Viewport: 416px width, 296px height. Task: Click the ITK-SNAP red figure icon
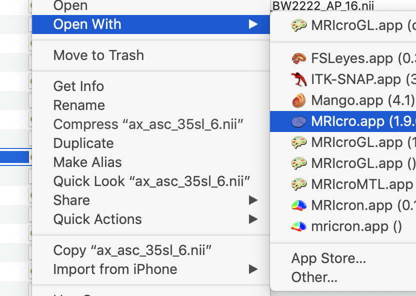(x=299, y=79)
